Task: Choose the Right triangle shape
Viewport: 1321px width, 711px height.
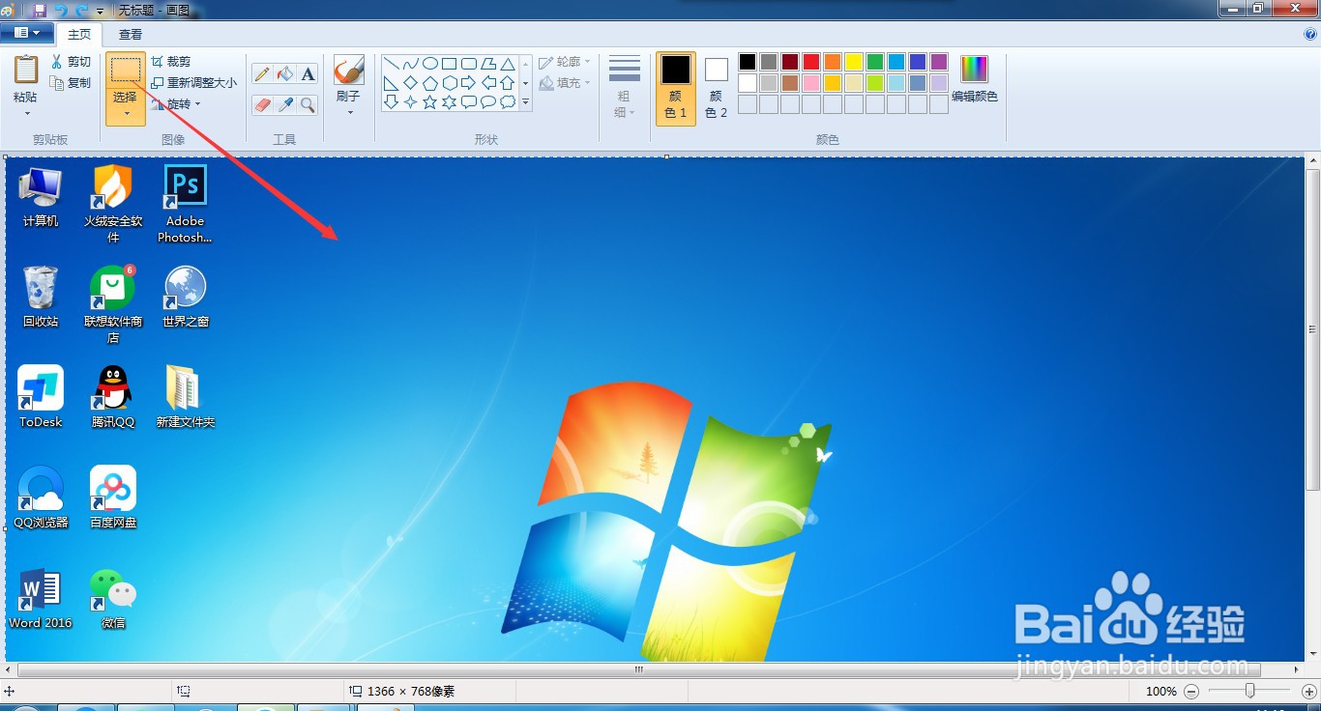Action: click(392, 83)
